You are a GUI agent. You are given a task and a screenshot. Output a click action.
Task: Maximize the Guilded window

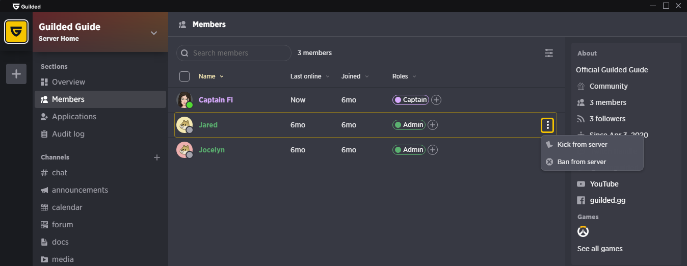click(x=666, y=6)
